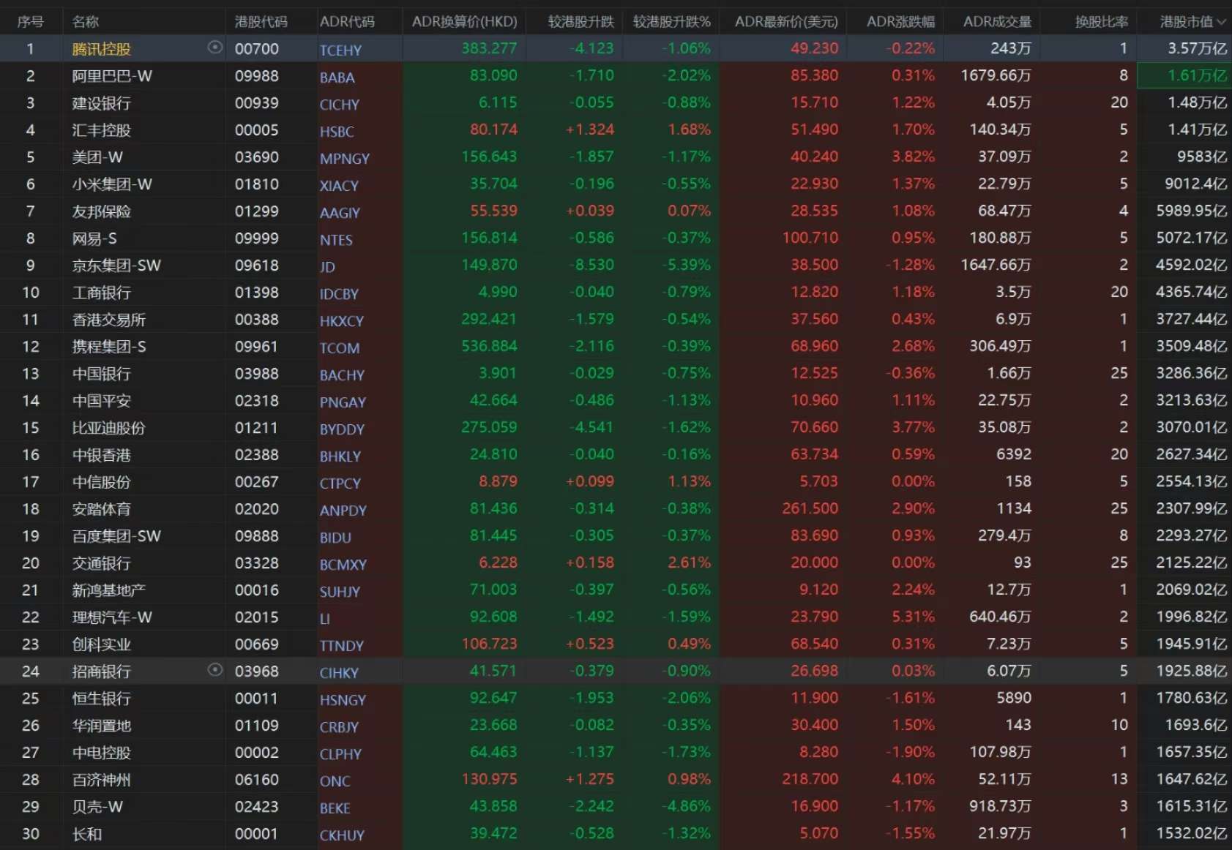This screenshot has width=1232, height=850.
Task: Click ADR code CRBJY
Action: click(x=339, y=727)
